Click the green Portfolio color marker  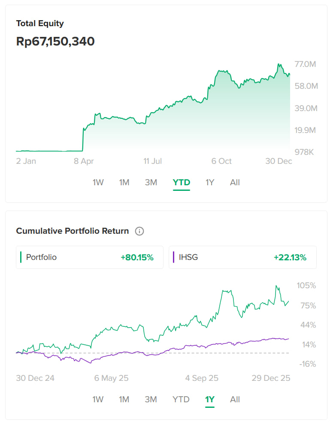21,257
